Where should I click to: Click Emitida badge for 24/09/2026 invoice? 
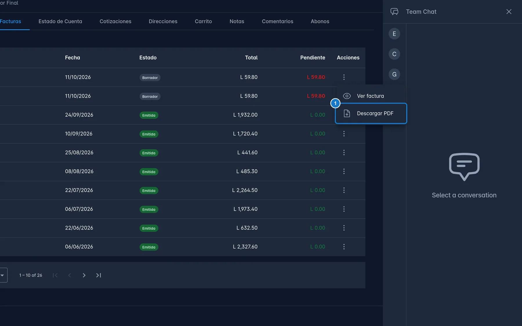point(149,115)
